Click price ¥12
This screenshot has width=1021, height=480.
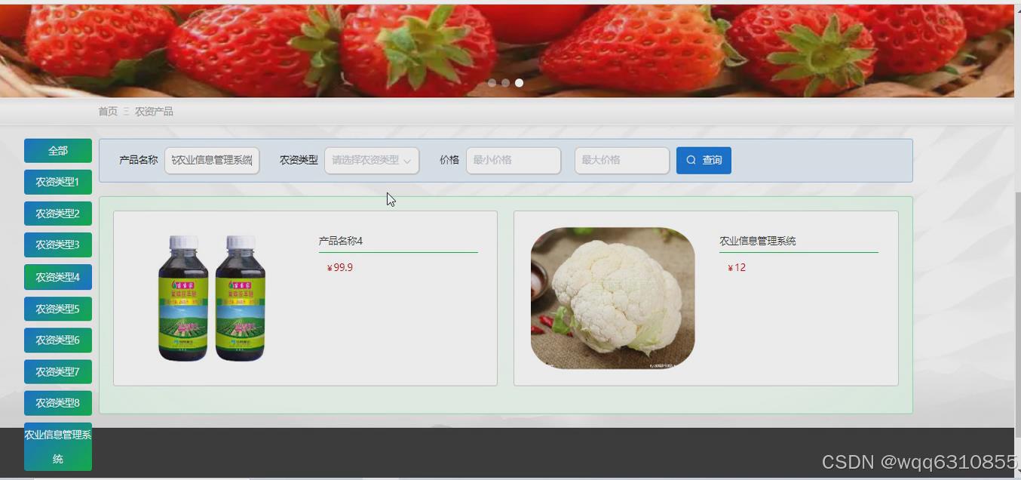coord(737,267)
